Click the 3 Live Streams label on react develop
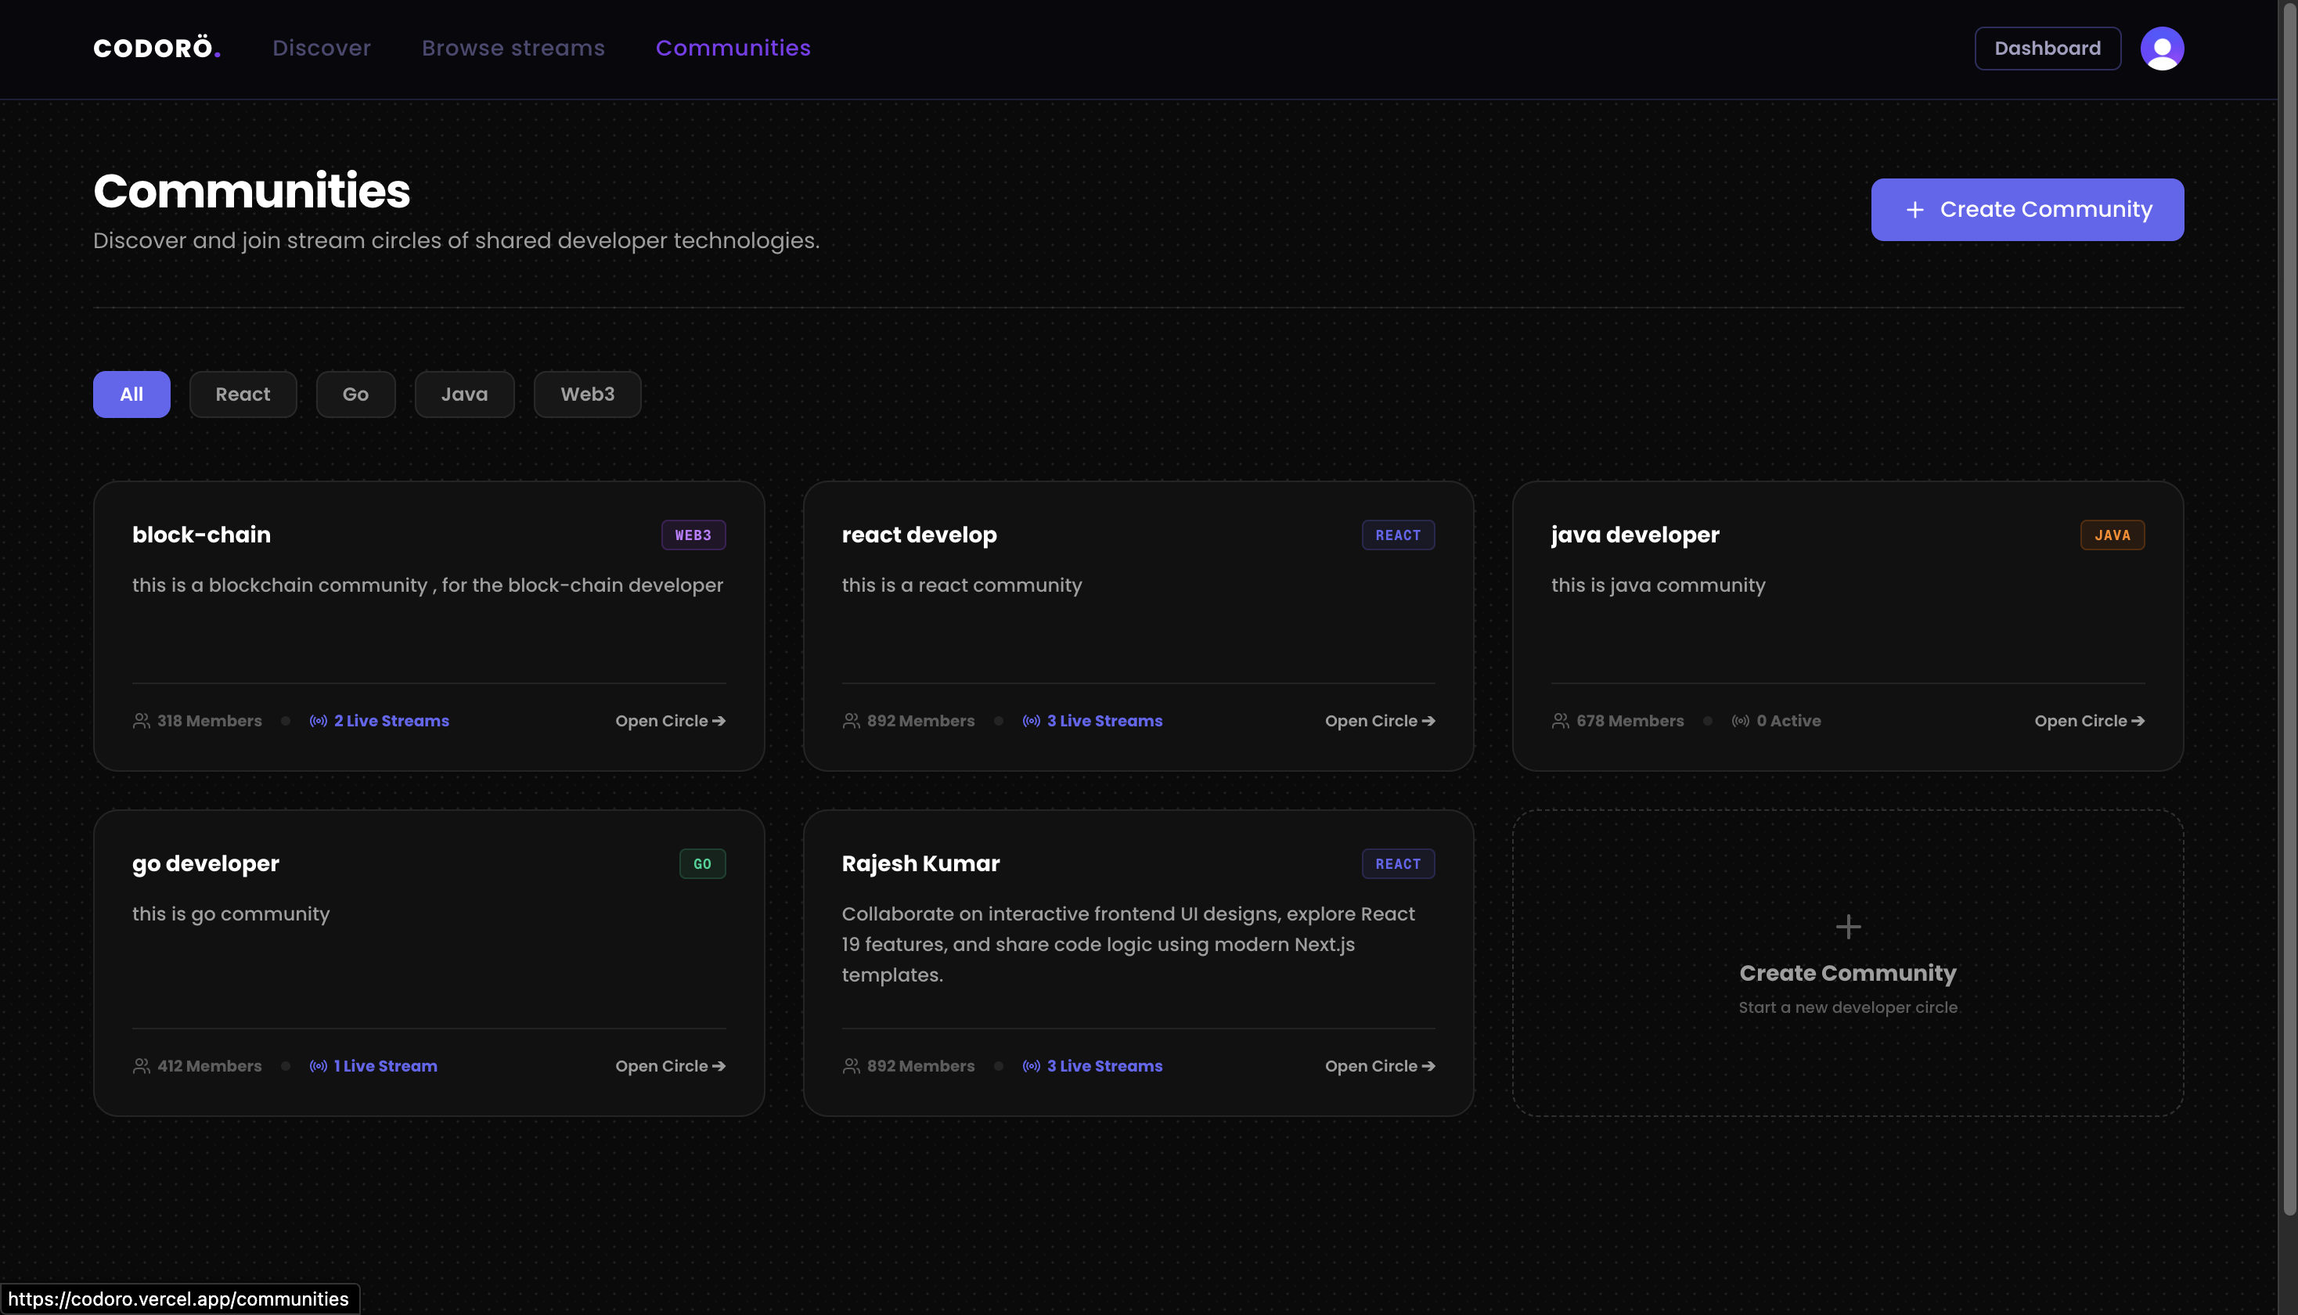2298x1315 pixels. 1105,721
